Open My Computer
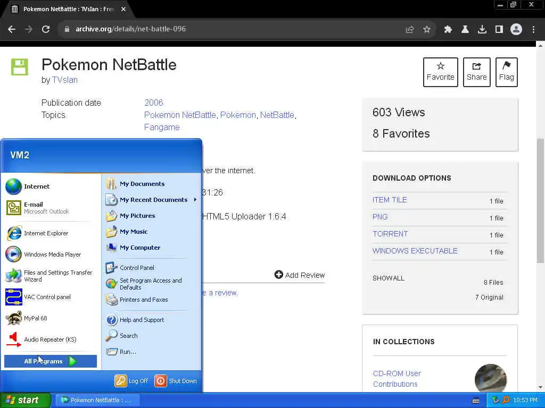Screen dimensions: 545x408 (133, 248)
